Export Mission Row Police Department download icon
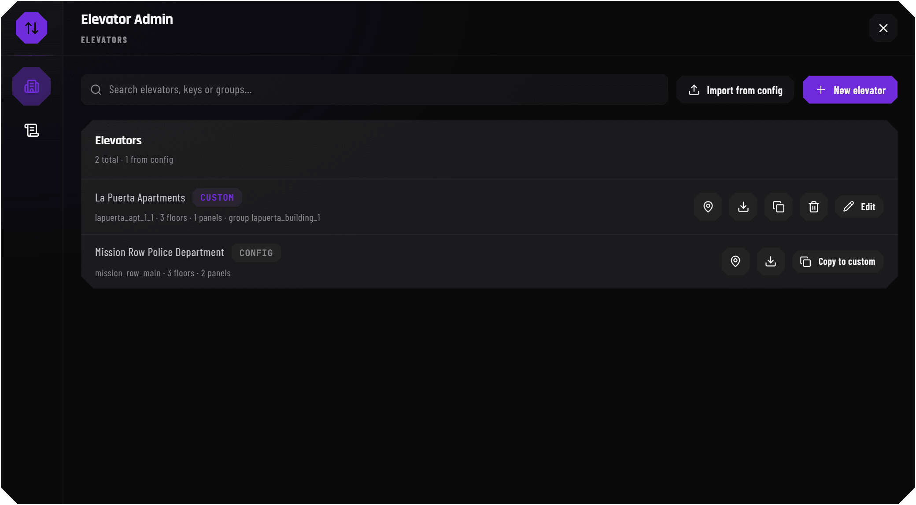This screenshot has width=916, height=505. point(771,262)
